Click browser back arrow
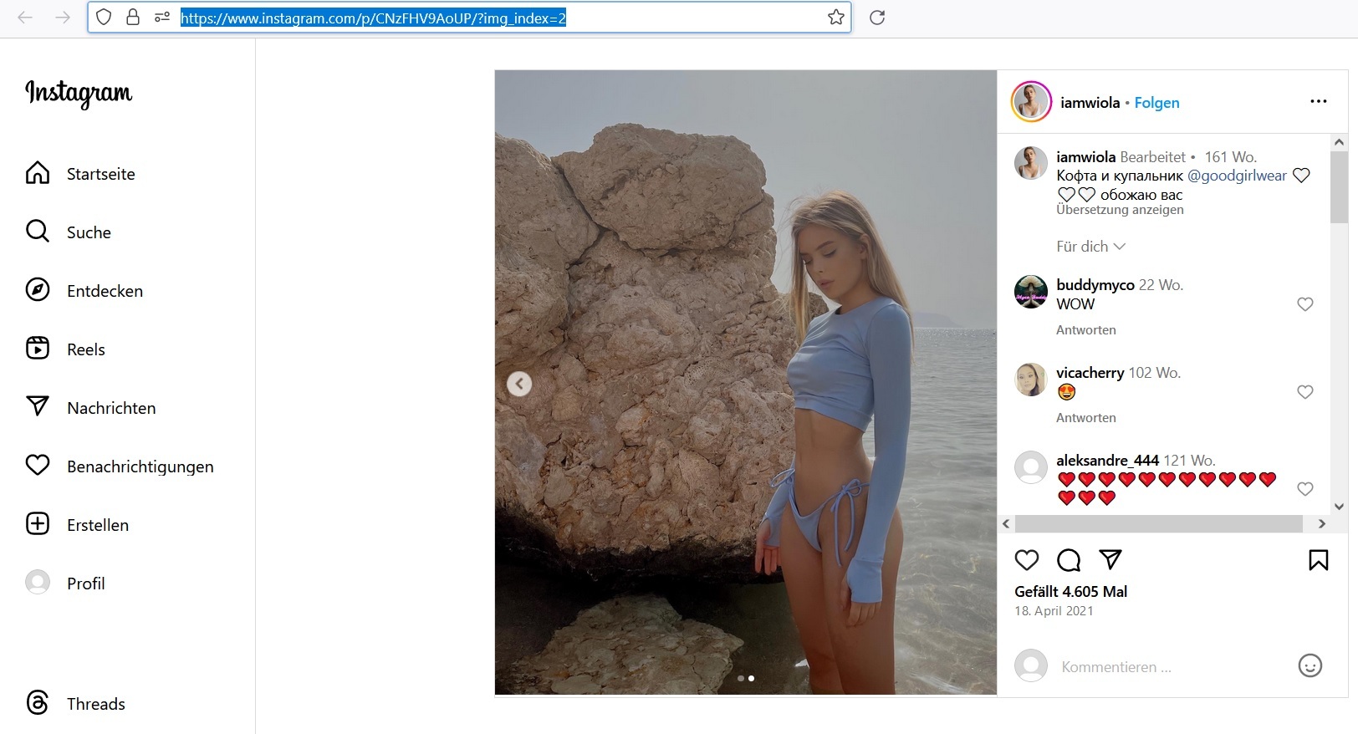Image resolution: width=1358 pixels, height=734 pixels. (x=25, y=18)
